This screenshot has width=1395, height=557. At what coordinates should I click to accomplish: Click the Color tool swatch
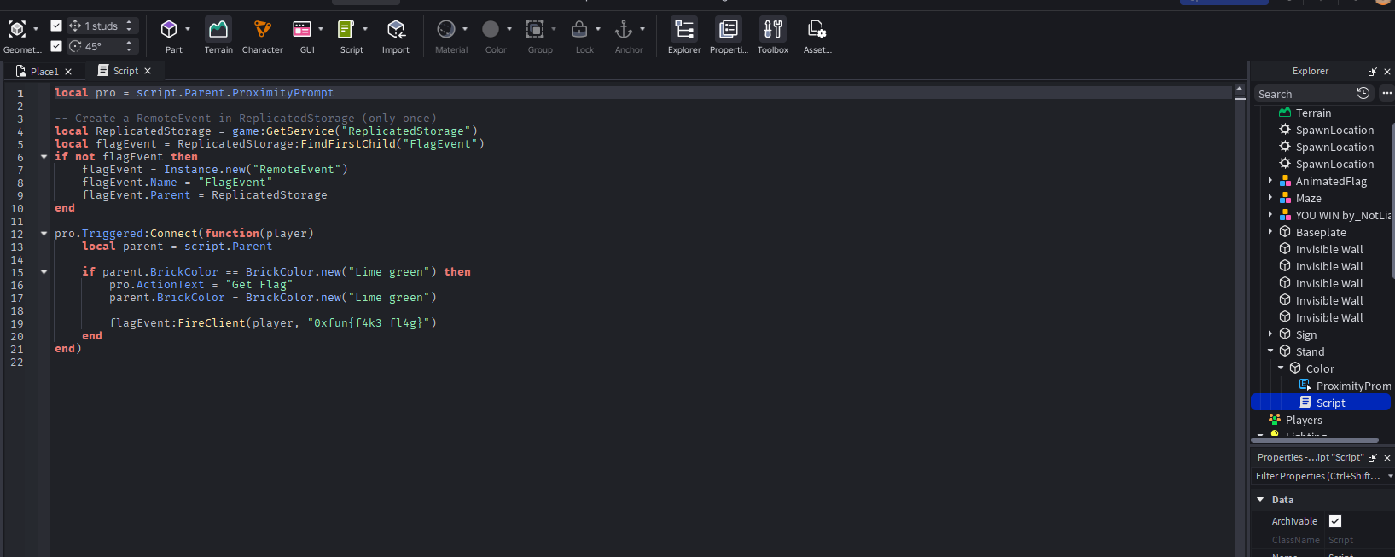click(x=491, y=30)
